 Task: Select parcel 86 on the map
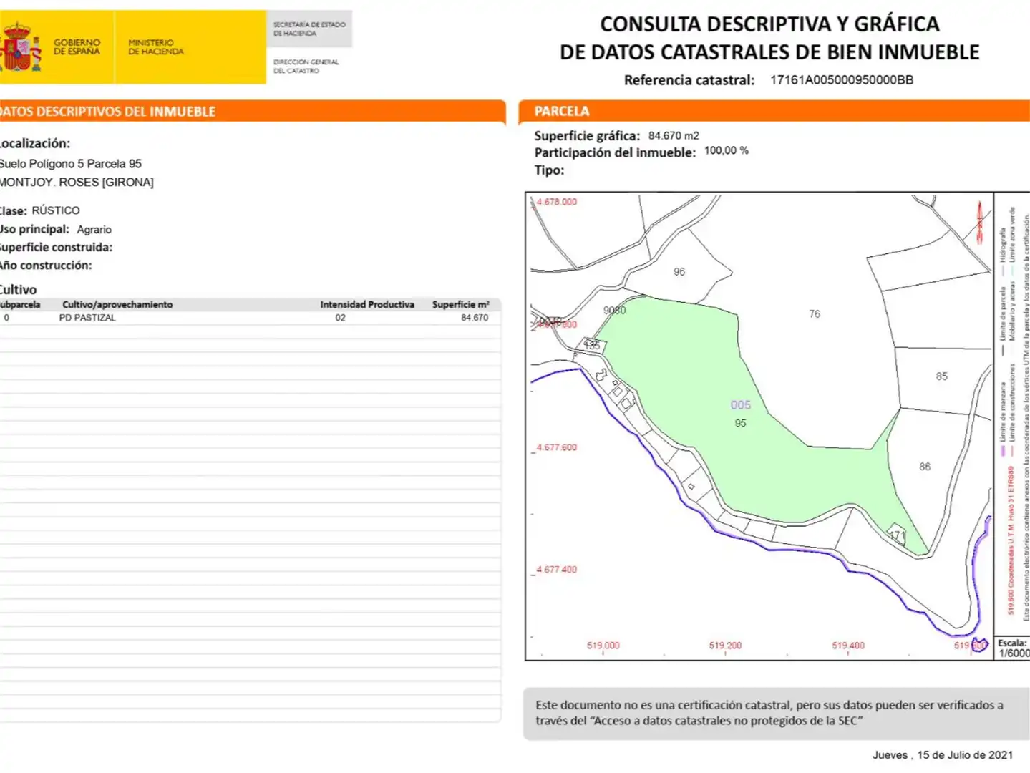[925, 467]
